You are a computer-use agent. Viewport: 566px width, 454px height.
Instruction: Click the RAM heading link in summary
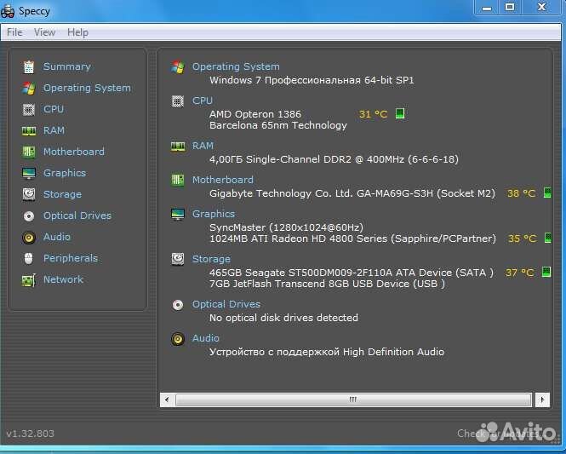(x=203, y=146)
